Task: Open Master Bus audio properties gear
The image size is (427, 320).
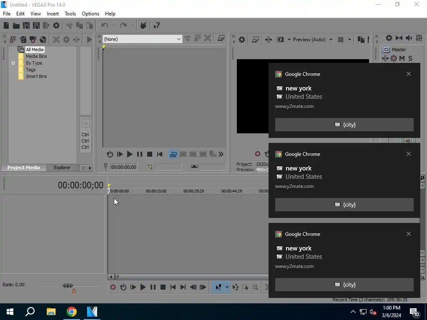Action: click(389, 38)
